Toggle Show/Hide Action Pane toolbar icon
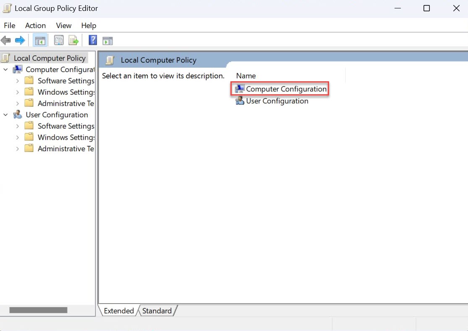Screen dimensions: 468x331 click(107, 41)
